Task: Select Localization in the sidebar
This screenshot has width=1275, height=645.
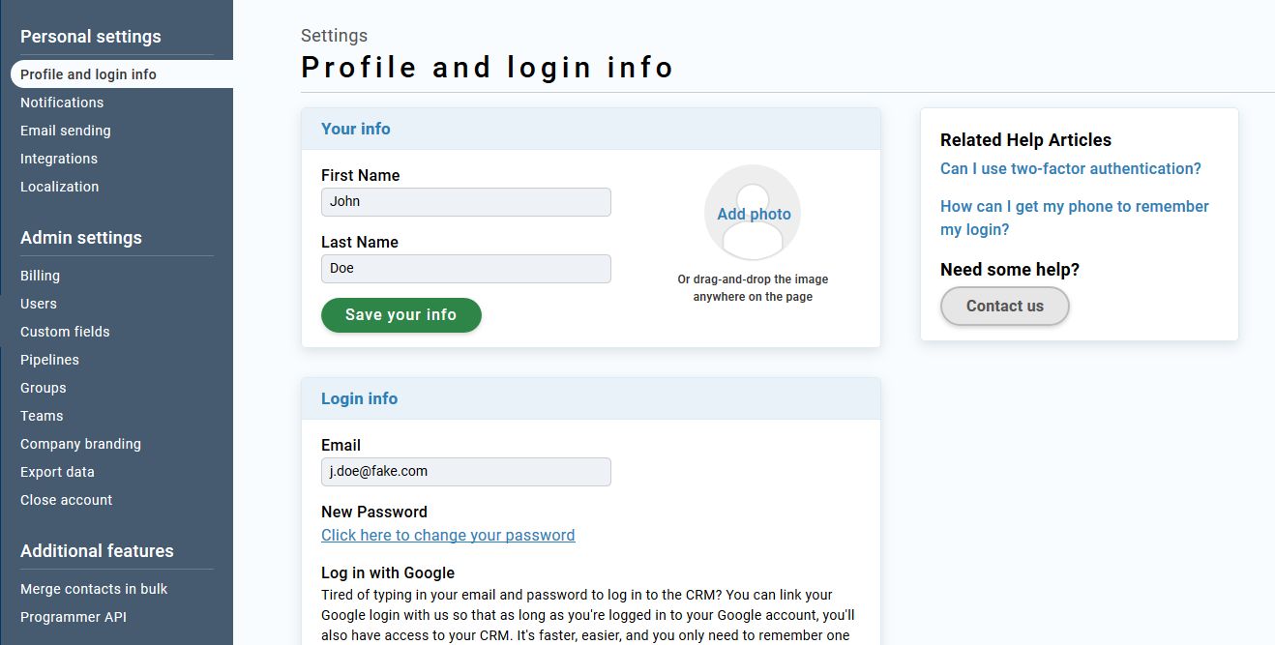Action: (x=60, y=187)
